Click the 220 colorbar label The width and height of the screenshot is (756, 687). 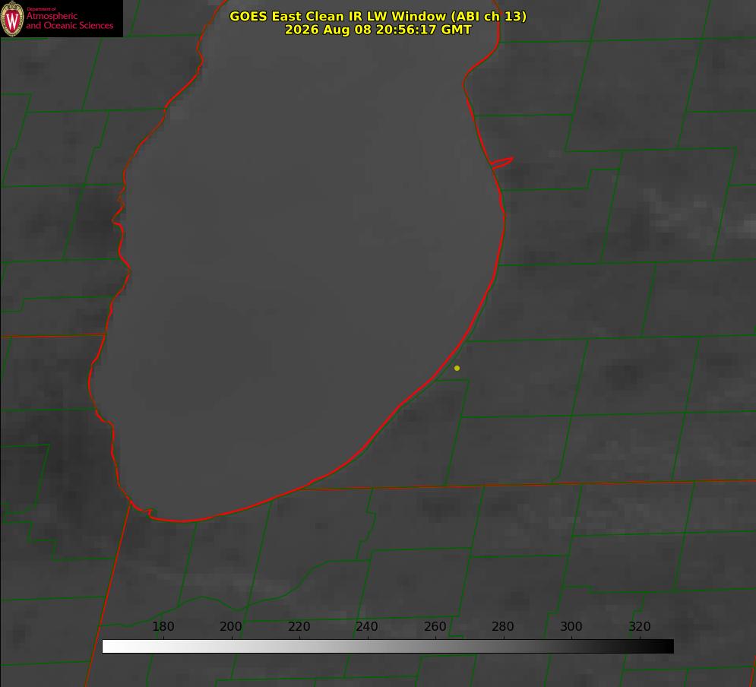(299, 627)
